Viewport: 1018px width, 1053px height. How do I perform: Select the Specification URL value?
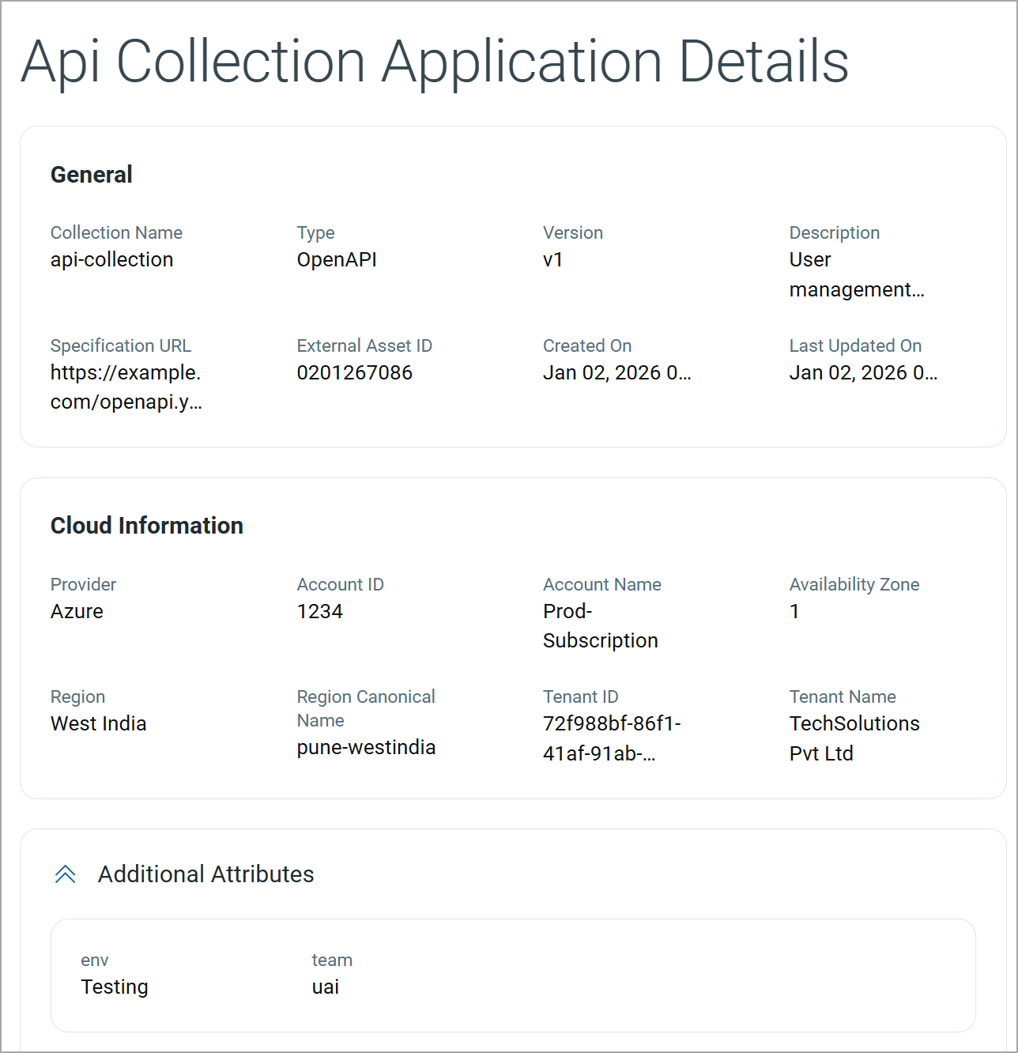coord(126,387)
